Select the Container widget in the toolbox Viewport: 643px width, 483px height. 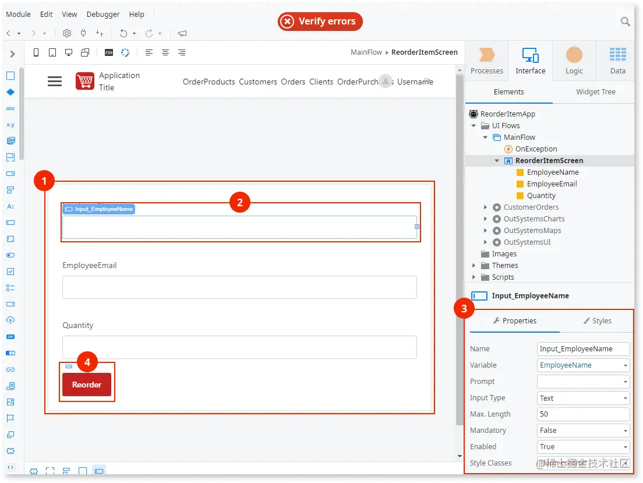pos(10,76)
